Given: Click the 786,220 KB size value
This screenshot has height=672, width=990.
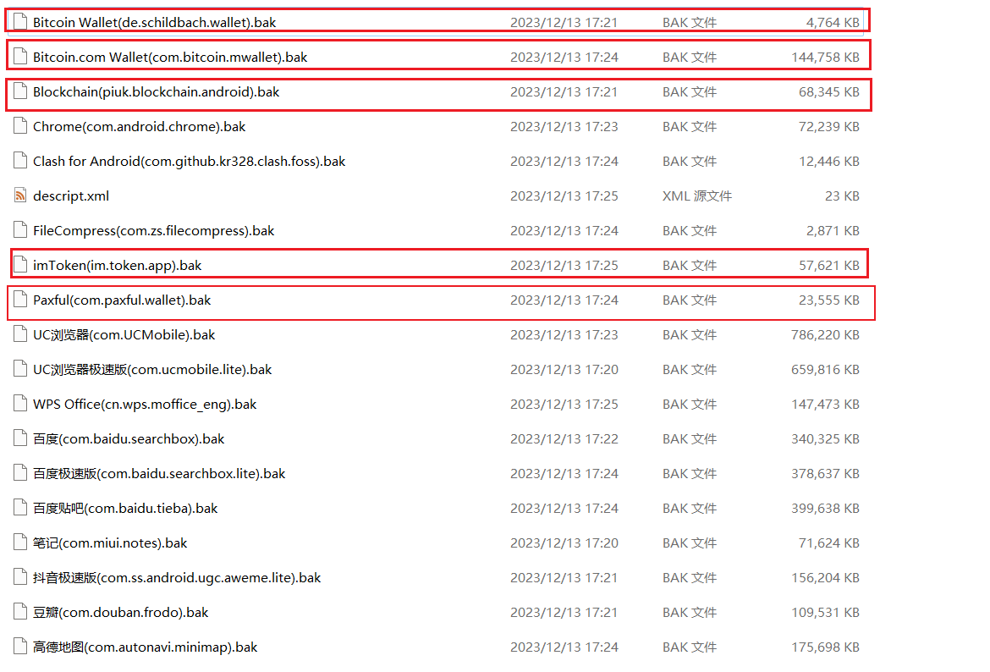Looking at the screenshot, I should coord(825,335).
